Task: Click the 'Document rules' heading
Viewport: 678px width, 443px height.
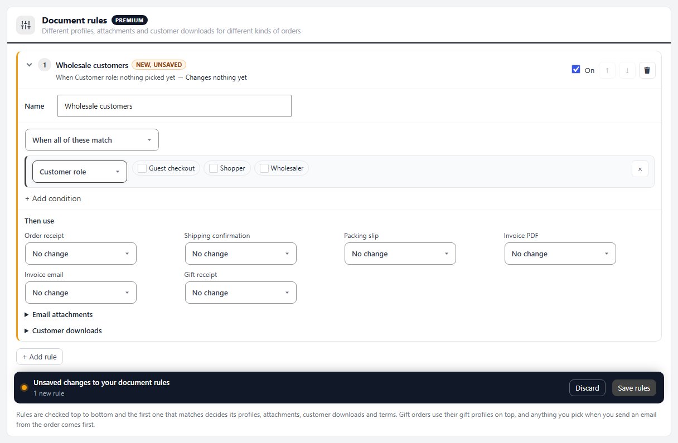Action: (x=75, y=20)
